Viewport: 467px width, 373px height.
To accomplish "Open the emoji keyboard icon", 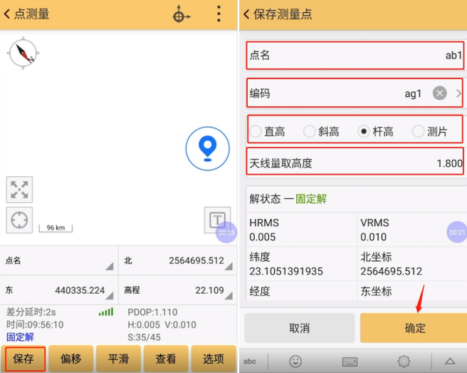I will [x=295, y=361].
